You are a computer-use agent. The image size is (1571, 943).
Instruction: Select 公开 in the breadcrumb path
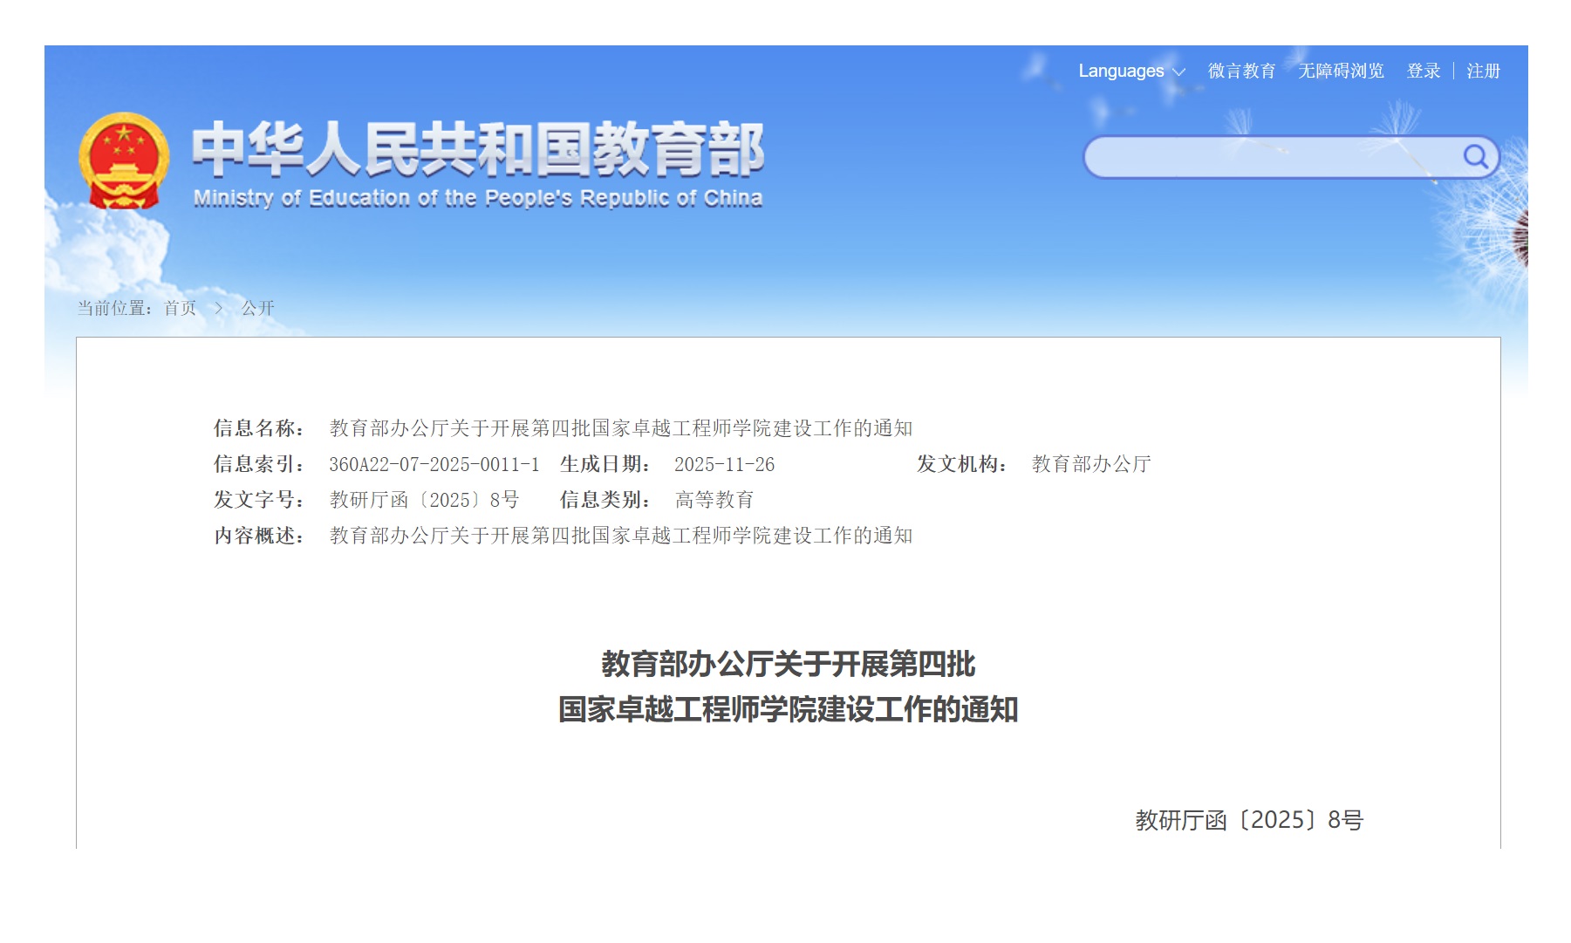[x=257, y=308]
